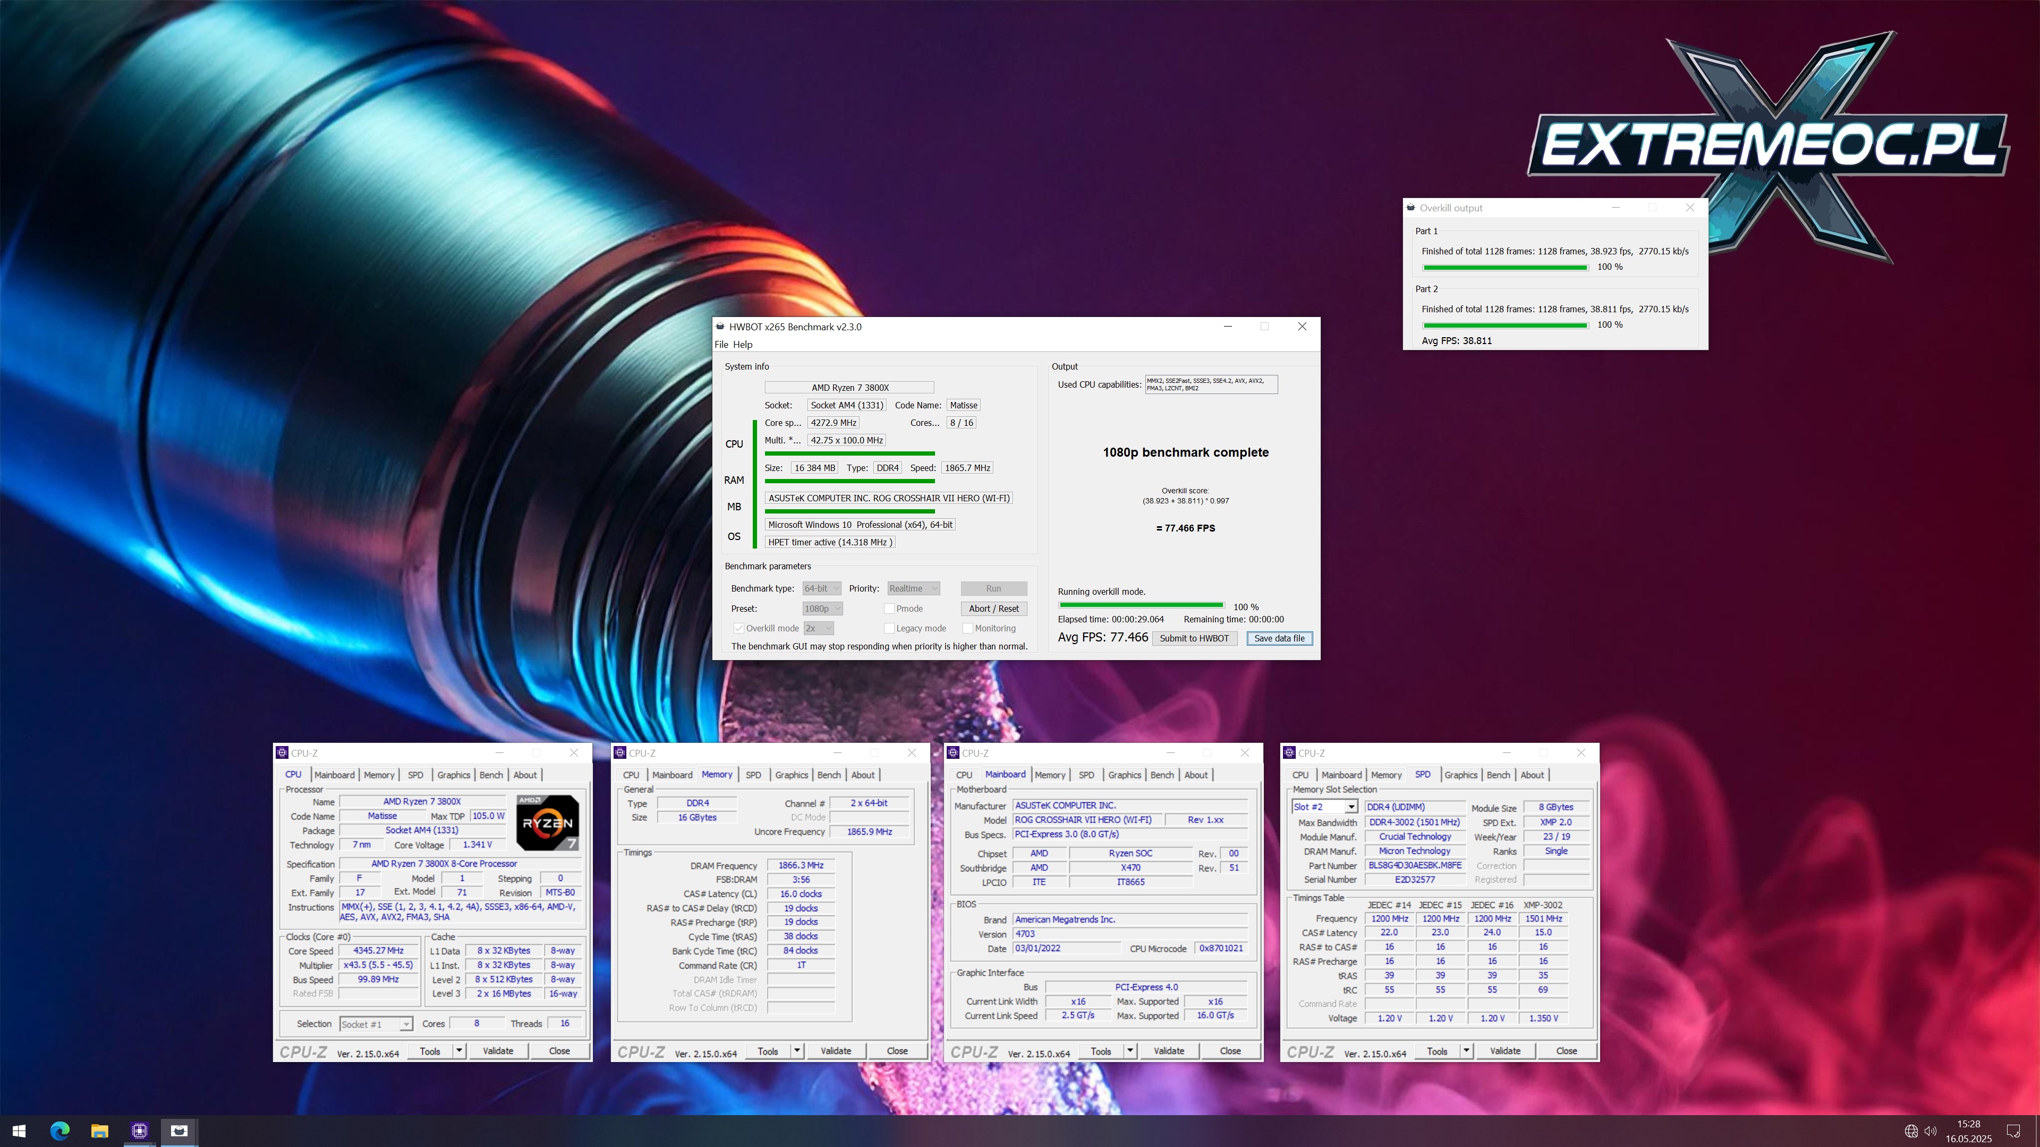Click Save data file button
The height and width of the screenshot is (1147, 2040).
[x=1279, y=638]
